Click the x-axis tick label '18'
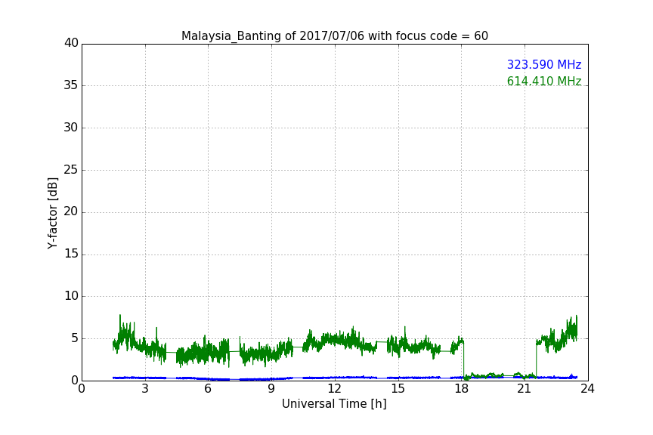The width and height of the screenshot is (653, 435). click(461, 389)
